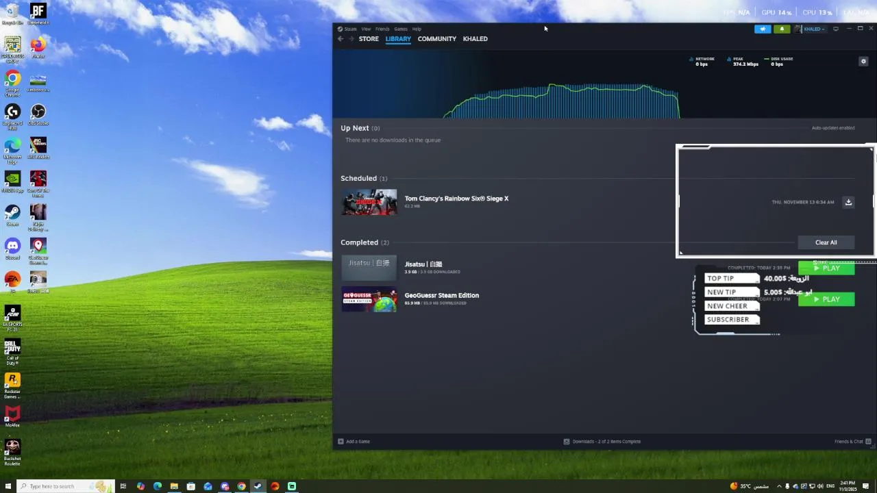Open Steam notifications bell

[782, 29]
